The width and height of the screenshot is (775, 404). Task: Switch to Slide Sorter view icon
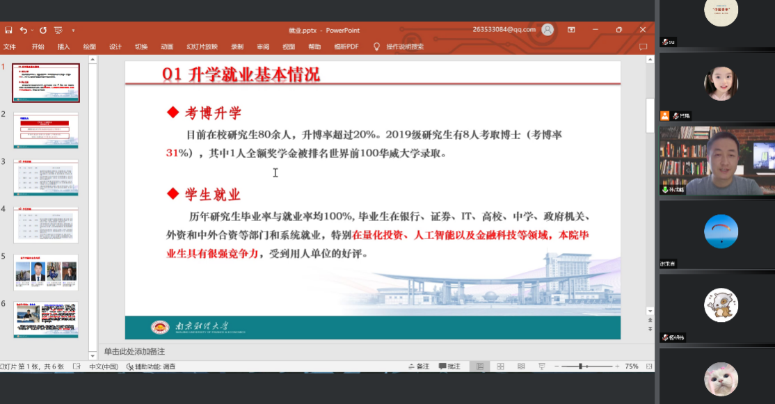pyautogui.click(x=500, y=366)
